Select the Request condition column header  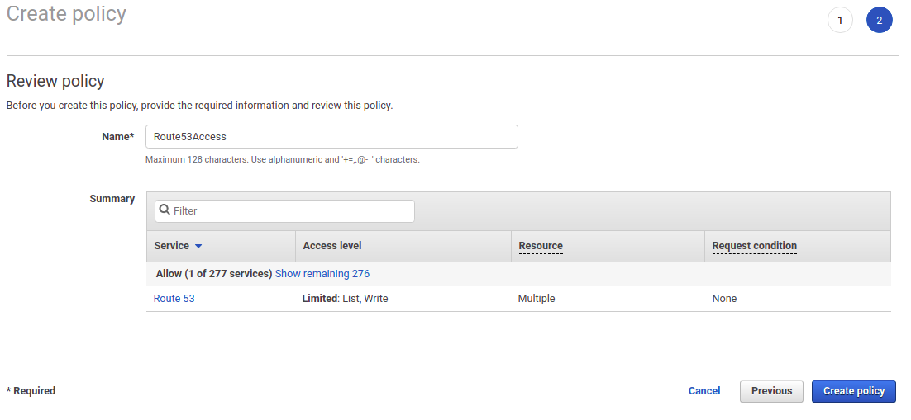coord(754,245)
